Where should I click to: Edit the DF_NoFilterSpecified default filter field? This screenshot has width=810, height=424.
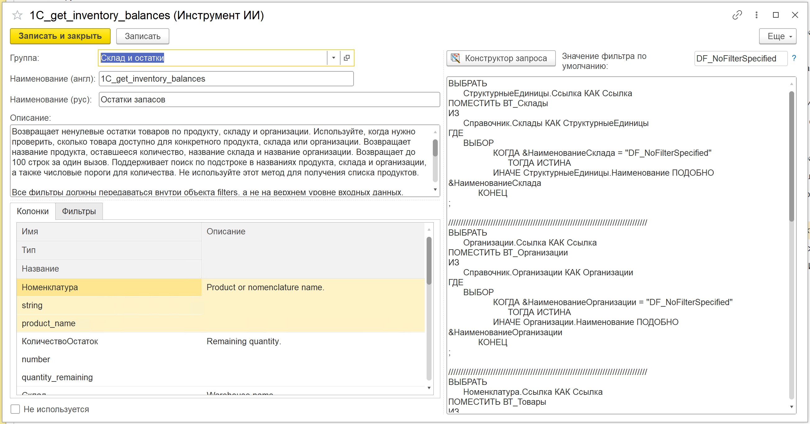[x=741, y=58]
